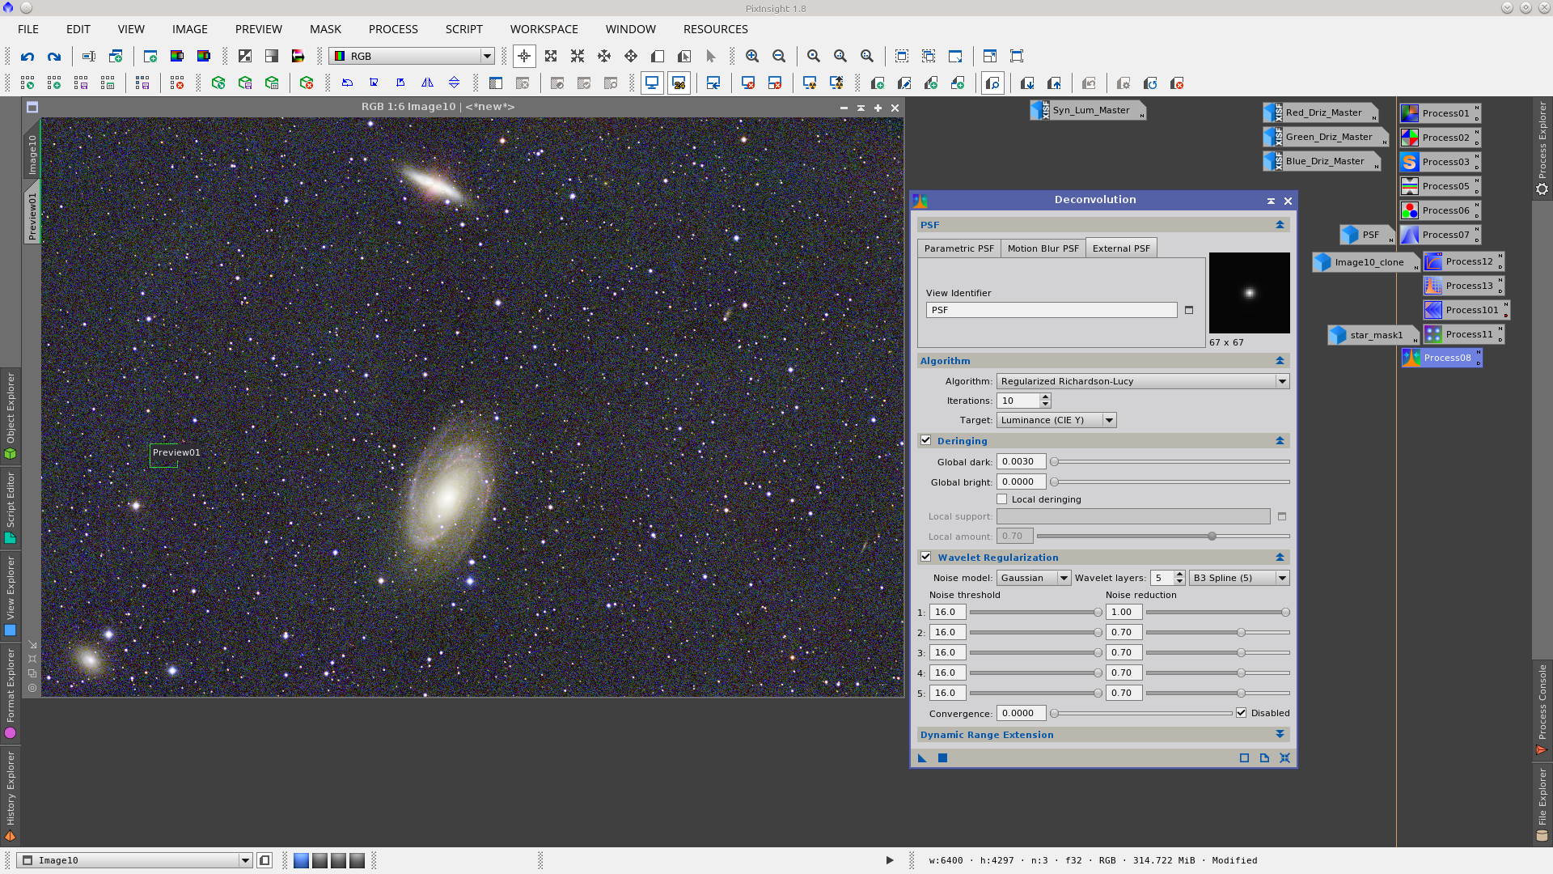Expand the Dynamic Range Extension section
1553x874 pixels.
[1279, 734]
